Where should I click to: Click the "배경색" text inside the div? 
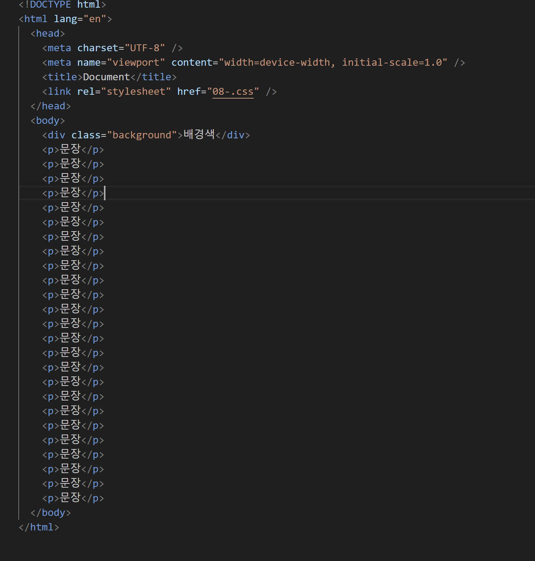tap(199, 135)
